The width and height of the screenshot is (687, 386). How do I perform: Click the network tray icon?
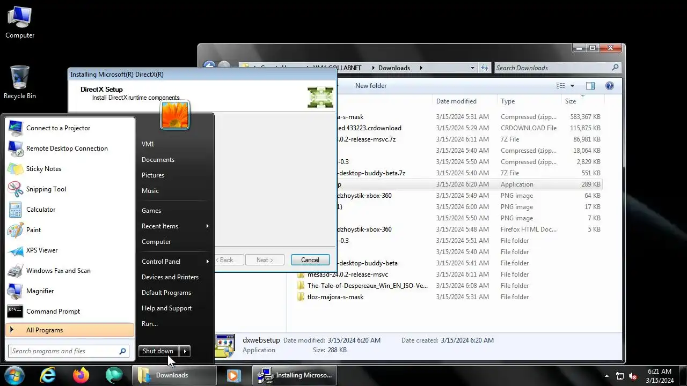click(x=619, y=376)
